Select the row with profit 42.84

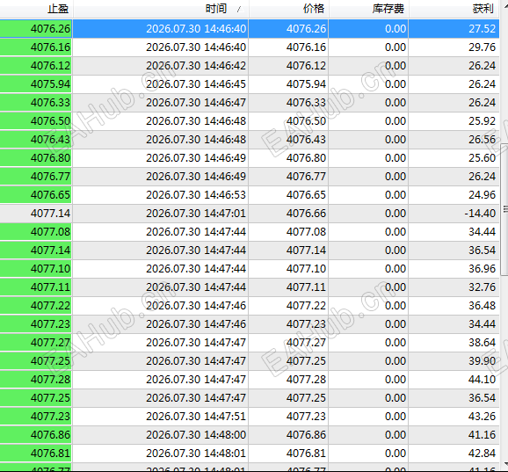tap(250, 453)
